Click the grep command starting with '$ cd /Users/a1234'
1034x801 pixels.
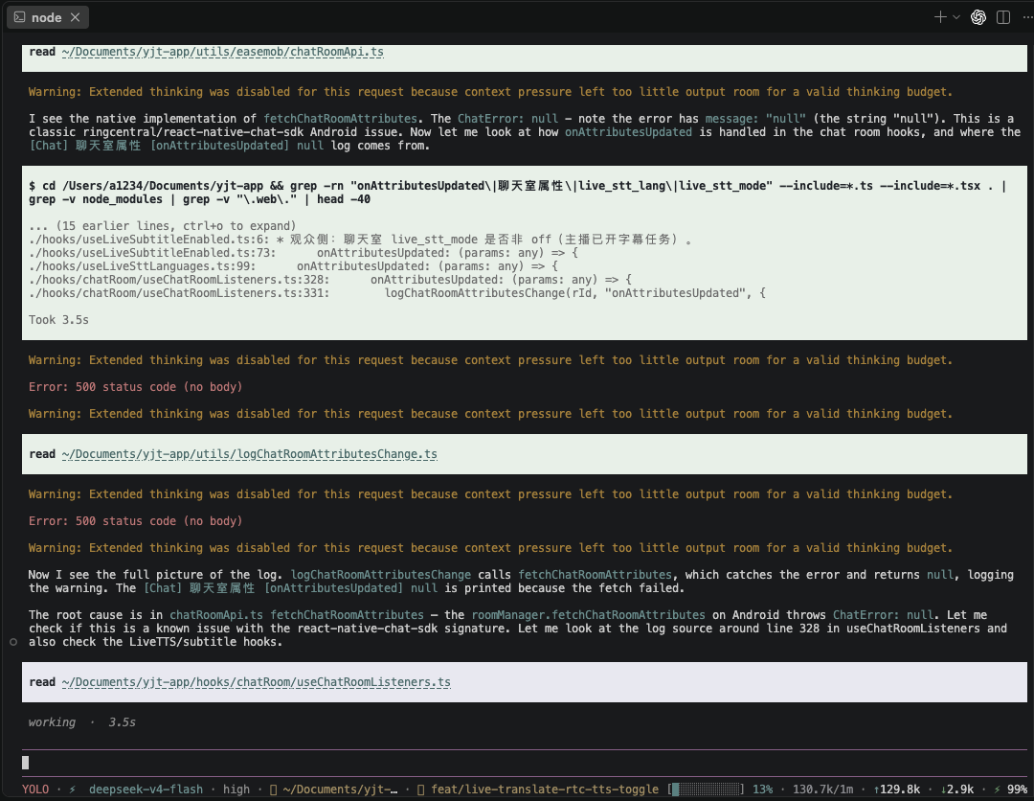point(518,192)
